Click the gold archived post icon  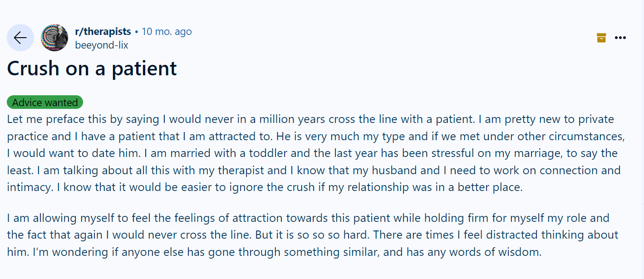[x=601, y=38]
